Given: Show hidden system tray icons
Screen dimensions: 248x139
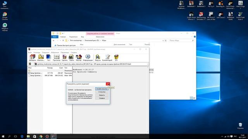Looking at the screenshot, I should [x=222, y=136].
